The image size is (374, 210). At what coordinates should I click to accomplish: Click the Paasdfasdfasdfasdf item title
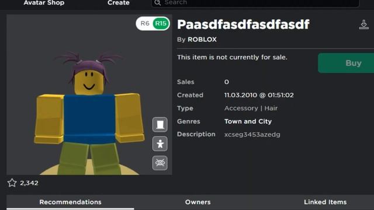(243, 24)
